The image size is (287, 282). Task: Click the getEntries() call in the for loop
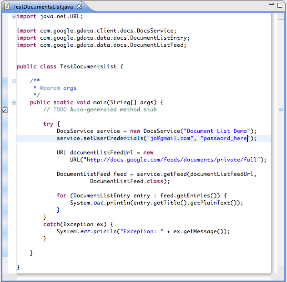tap(191, 195)
